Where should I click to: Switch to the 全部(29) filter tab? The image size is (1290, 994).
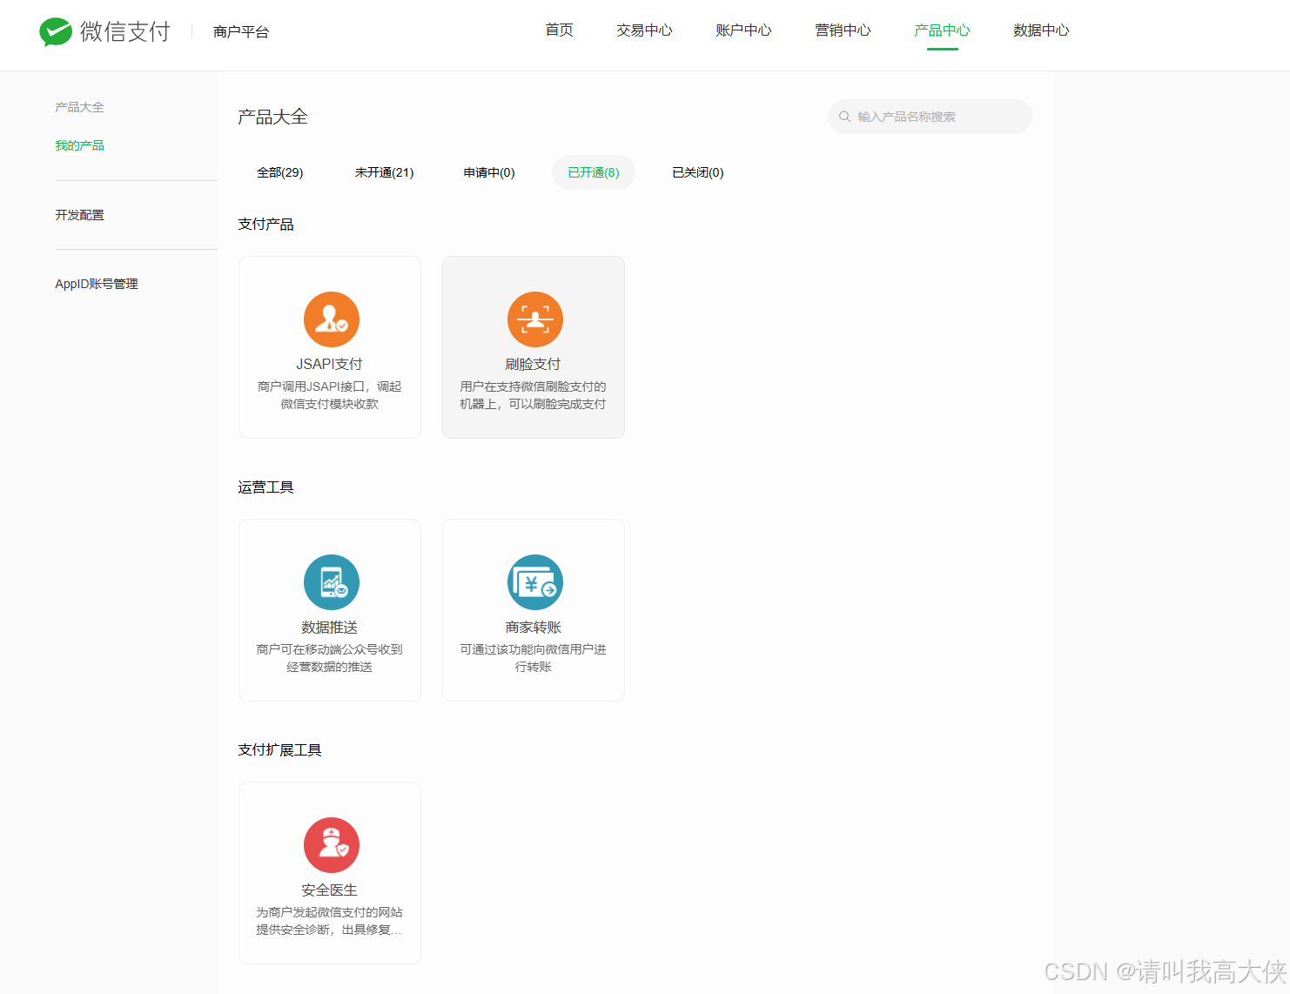tap(280, 172)
